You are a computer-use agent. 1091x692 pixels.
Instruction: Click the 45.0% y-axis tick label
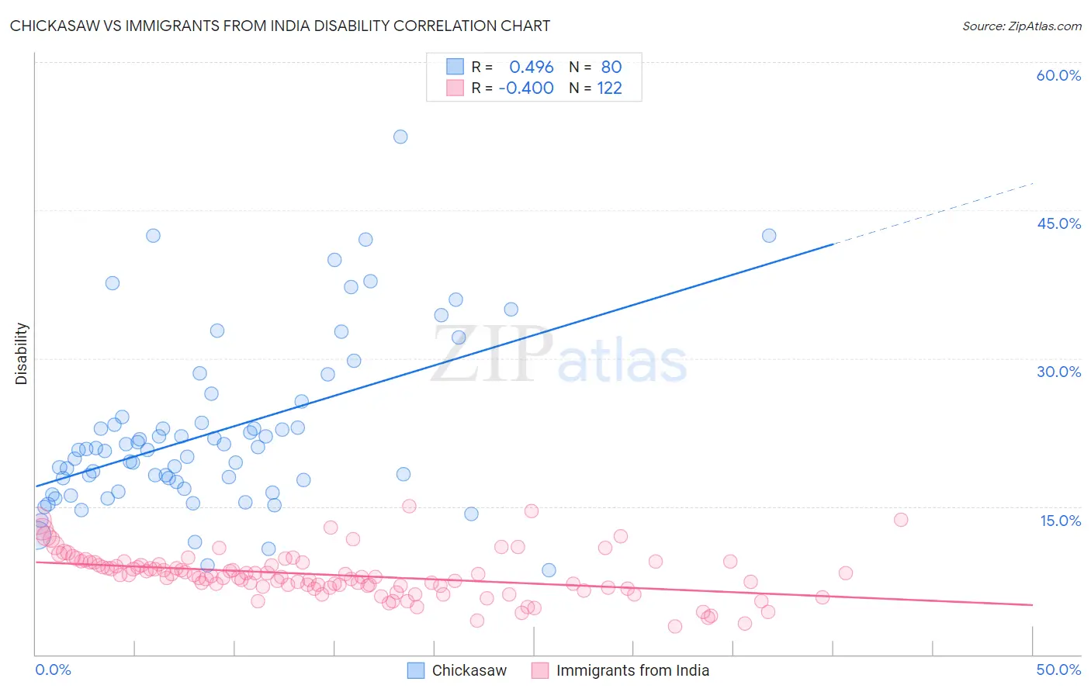click(1058, 223)
